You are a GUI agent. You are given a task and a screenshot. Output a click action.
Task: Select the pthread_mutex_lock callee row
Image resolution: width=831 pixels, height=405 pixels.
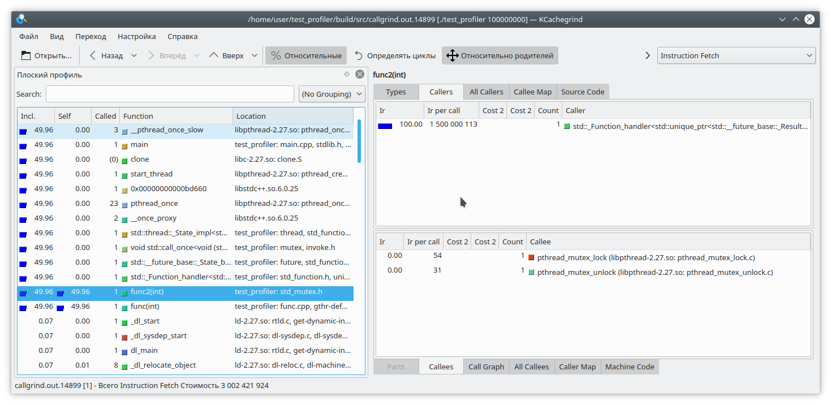click(593, 257)
